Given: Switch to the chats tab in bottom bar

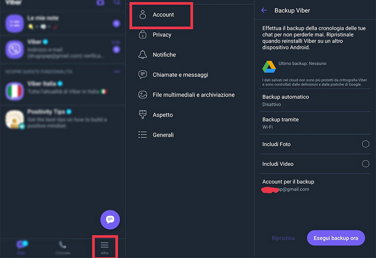Looking at the screenshot, I should [x=21, y=247].
